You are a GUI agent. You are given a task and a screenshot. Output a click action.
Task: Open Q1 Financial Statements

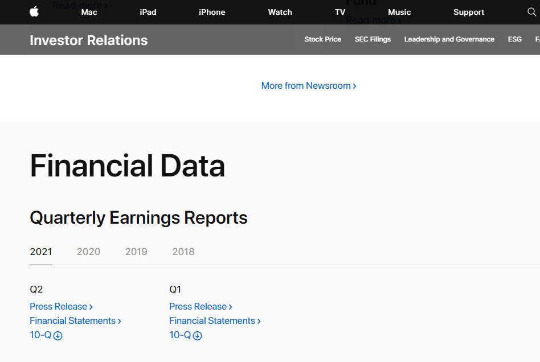click(x=215, y=320)
